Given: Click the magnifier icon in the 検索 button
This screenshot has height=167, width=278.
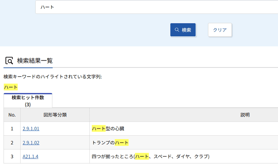Looking at the screenshot, I should (x=177, y=30).
